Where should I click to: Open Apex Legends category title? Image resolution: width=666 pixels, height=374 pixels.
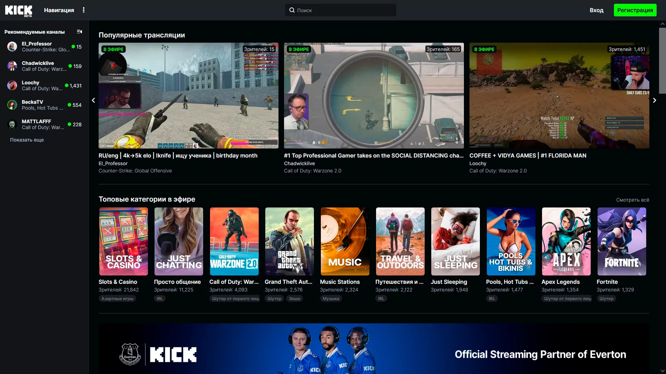[560, 282]
